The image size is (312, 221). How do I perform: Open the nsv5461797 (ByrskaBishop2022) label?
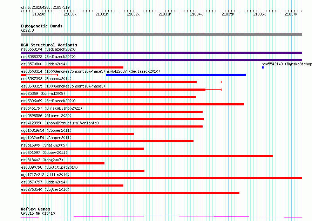[52, 108]
